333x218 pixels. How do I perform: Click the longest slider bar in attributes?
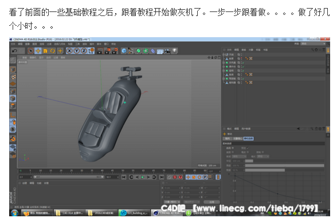(x=285, y=165)
